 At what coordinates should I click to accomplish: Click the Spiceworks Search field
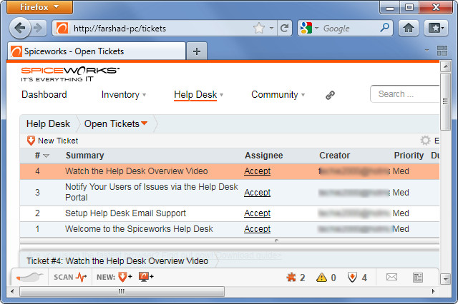(x=404, y=94)
